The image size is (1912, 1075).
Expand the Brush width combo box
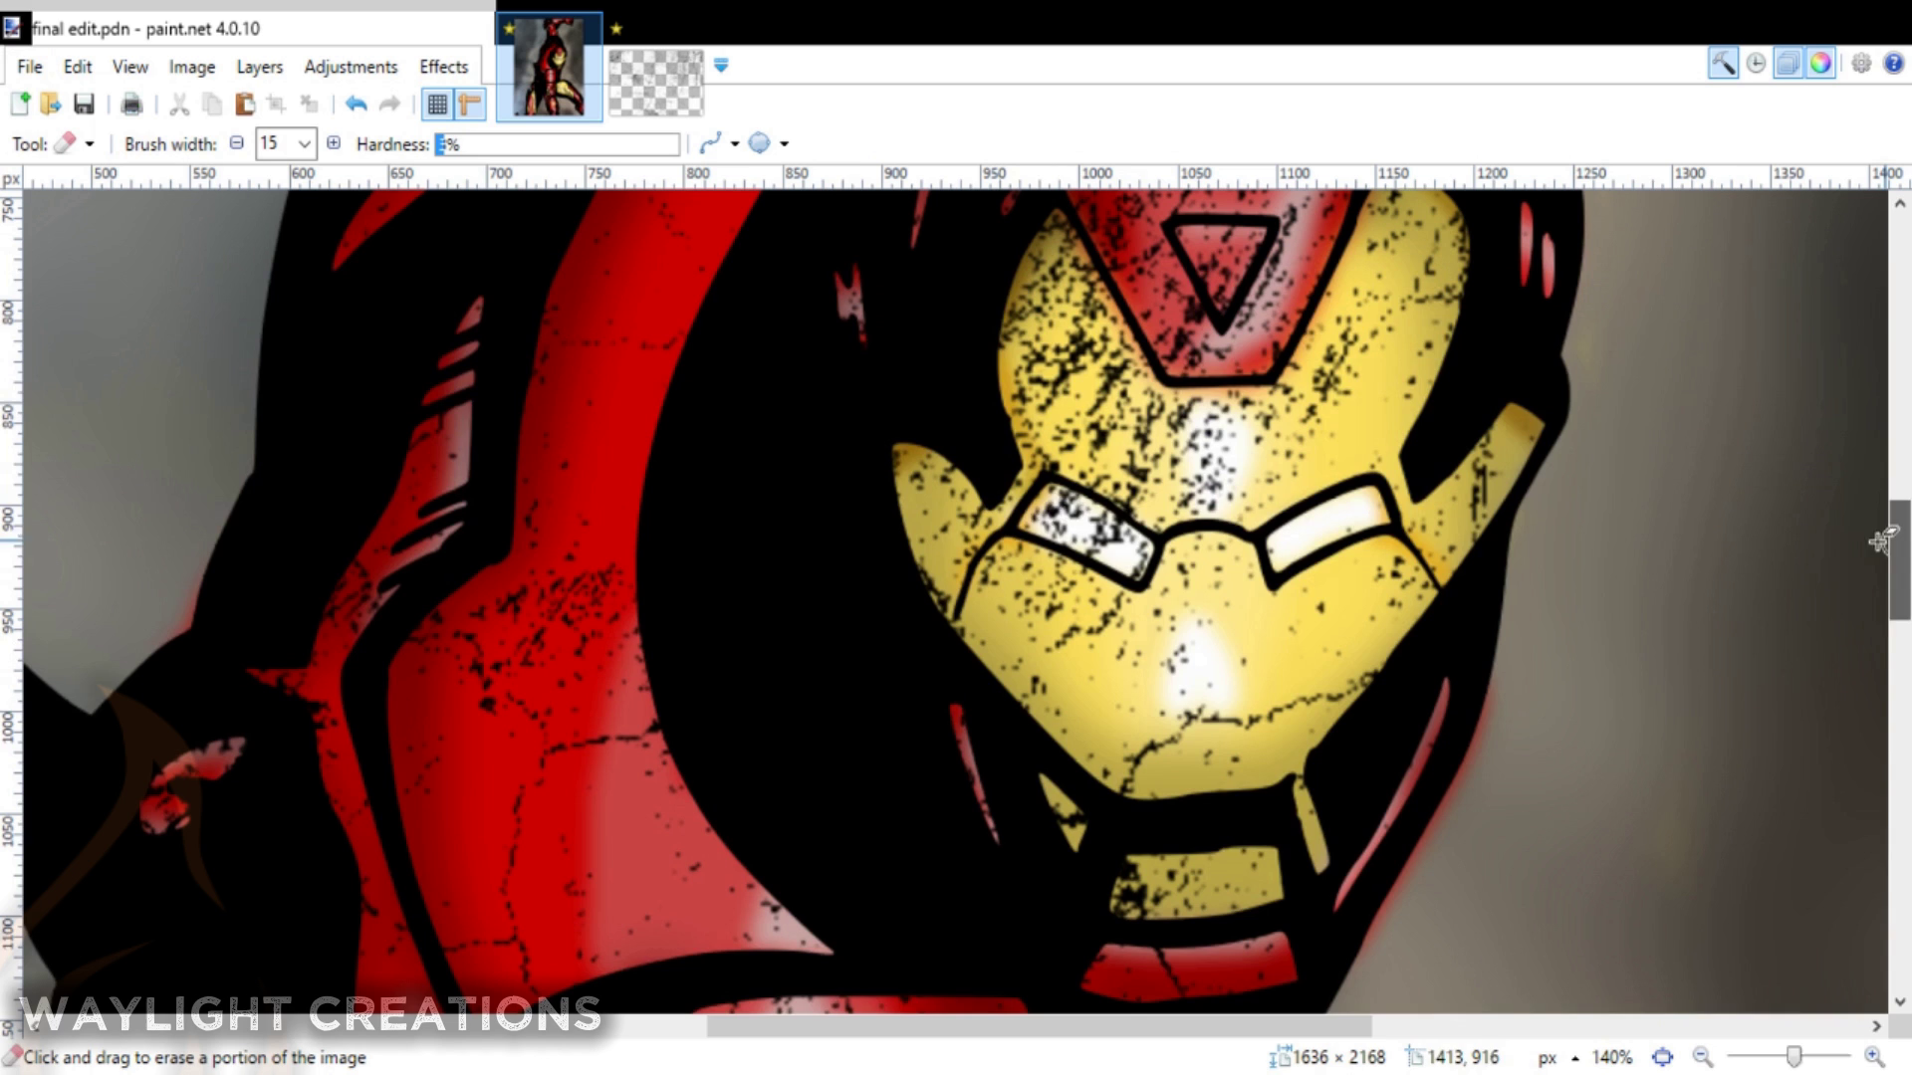coord(304,144)
